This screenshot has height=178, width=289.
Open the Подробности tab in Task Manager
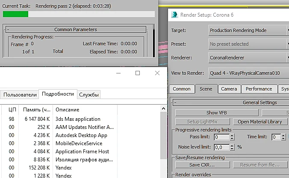58,94
